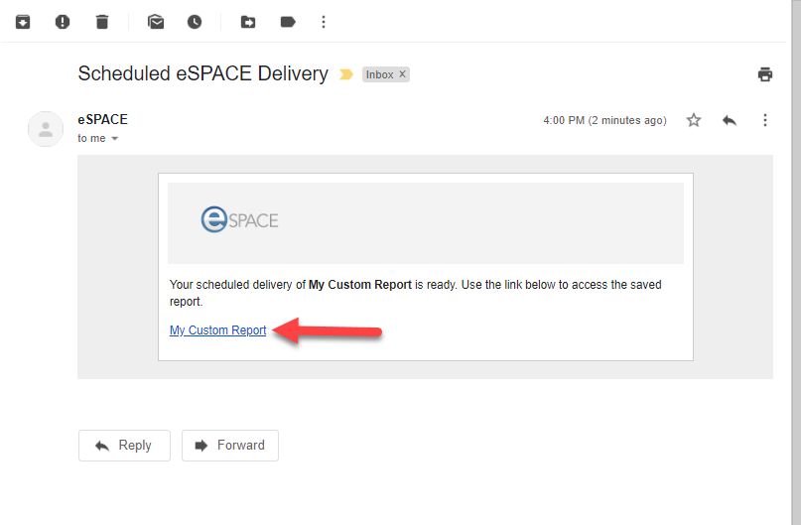Remove the Inbox label
Screen dimensions: 801x525
(x=402, y=74)
